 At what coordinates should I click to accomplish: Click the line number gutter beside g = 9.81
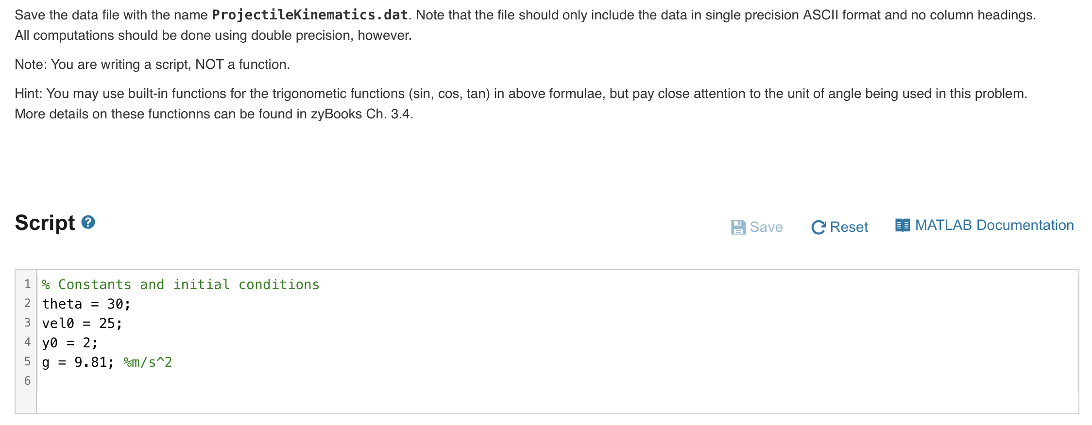[x=28, y=362]
